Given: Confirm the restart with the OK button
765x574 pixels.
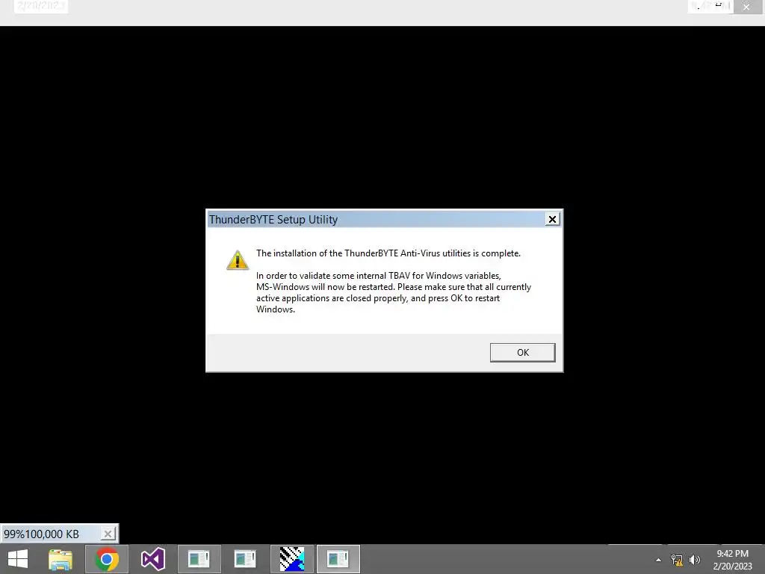Looking at the screenshot, I should point(522,353).
